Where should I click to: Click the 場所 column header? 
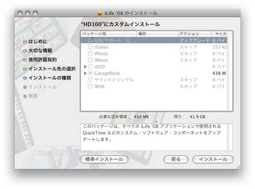pos(157,34)
